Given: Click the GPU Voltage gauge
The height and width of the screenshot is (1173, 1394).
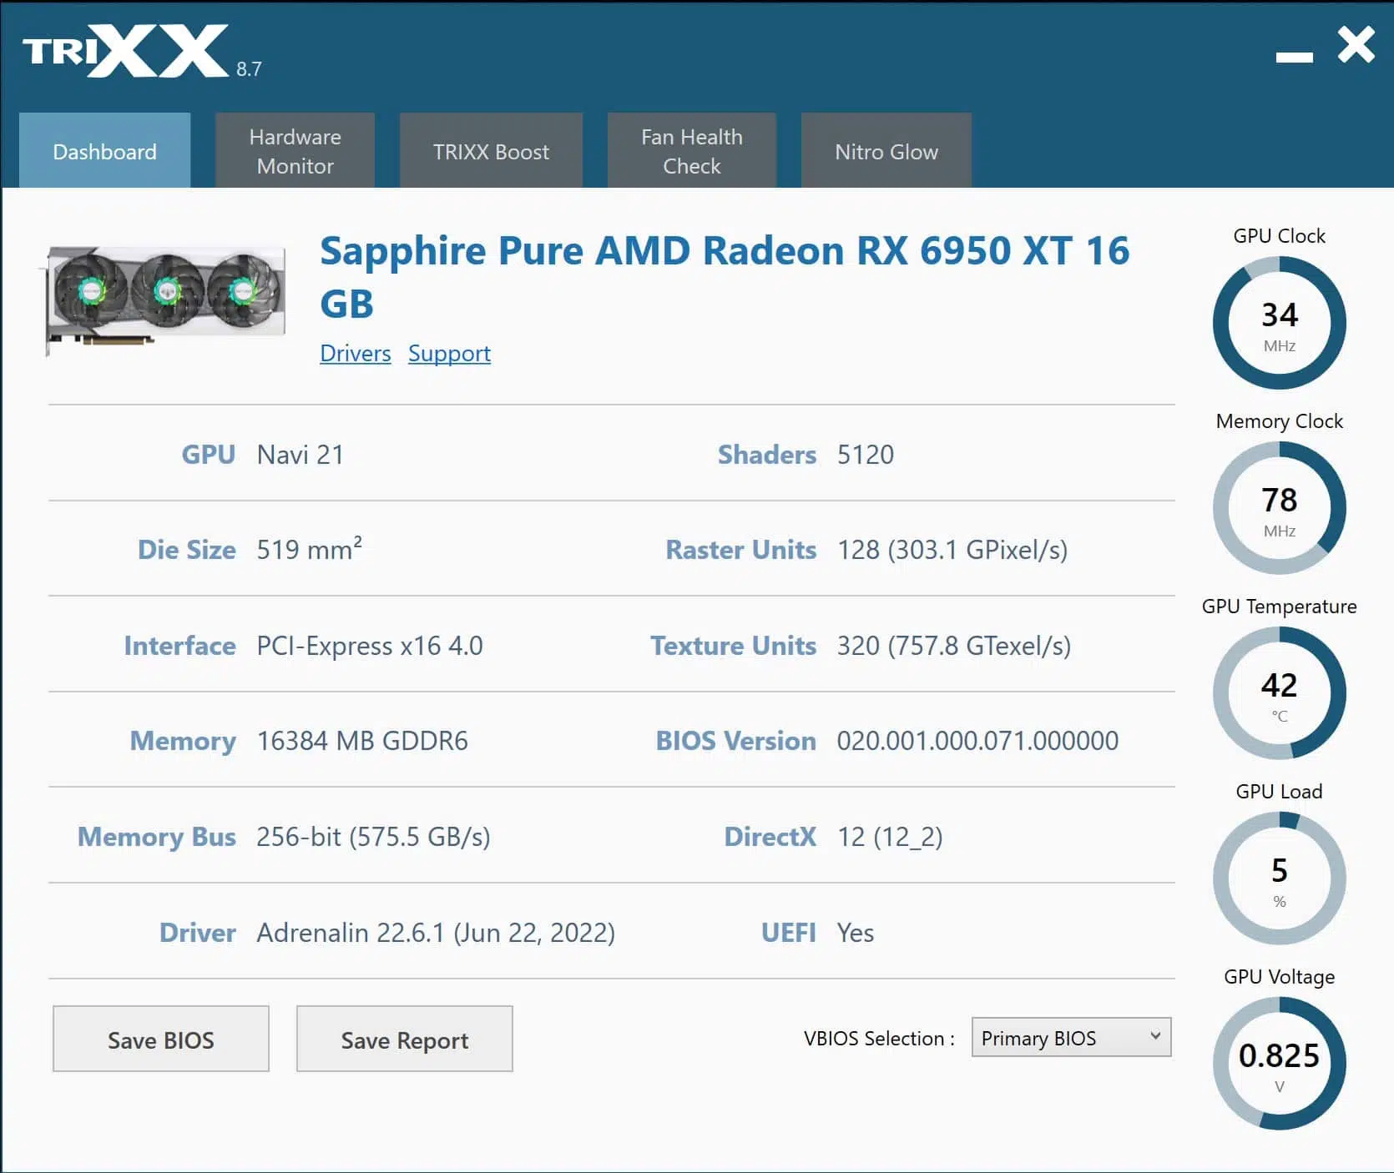Looking at the screenshot, I should 1279,1063.
